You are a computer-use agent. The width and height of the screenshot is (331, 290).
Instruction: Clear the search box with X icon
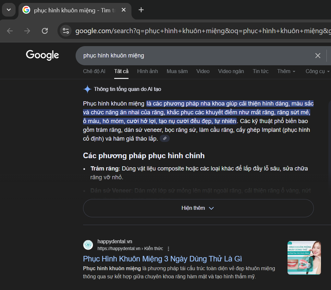coord(318,56)
